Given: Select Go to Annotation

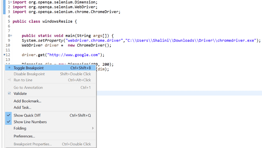Looking at the screenshot, I should pyautogui.click(x=28, y=88).
